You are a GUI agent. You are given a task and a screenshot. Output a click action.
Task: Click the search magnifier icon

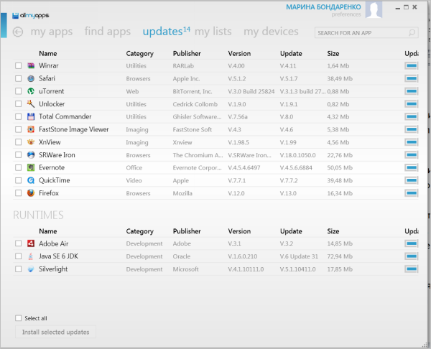(412, 33)
